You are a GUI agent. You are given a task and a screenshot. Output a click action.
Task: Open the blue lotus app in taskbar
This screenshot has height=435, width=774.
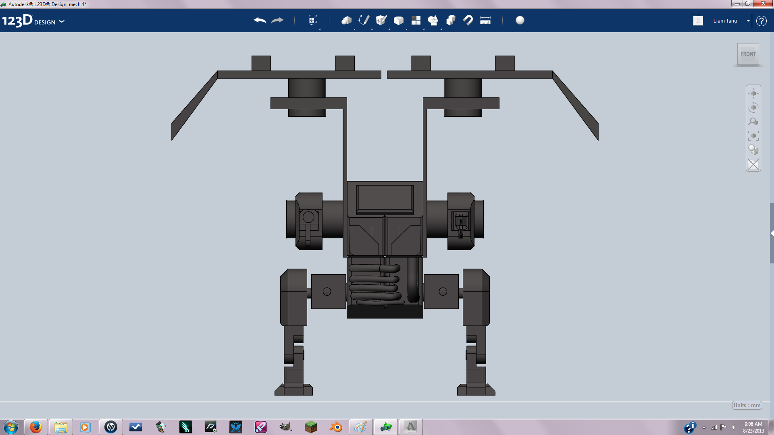click(x=235, y=427)
